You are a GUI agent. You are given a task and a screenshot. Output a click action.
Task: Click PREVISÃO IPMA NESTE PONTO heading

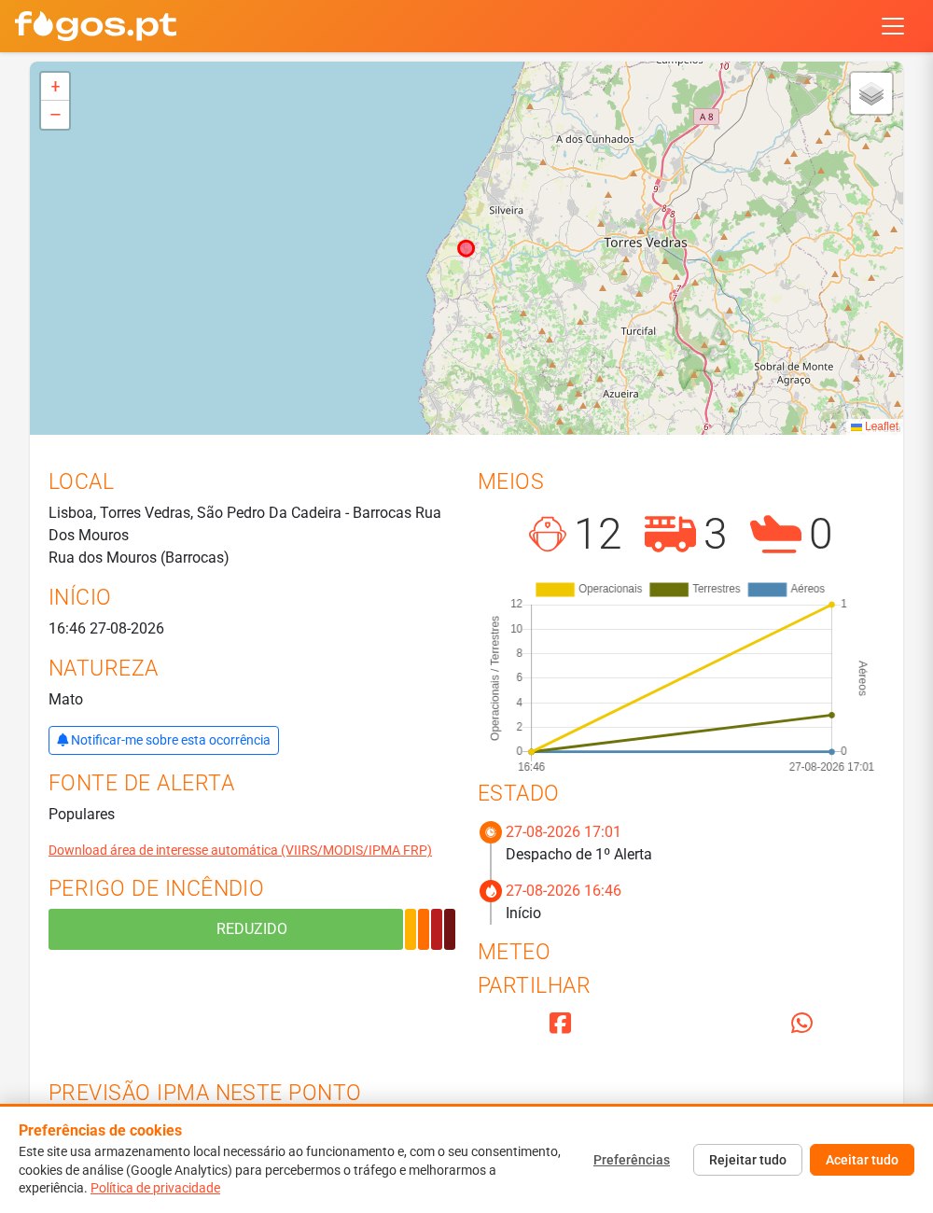pyautogui.click(x=204, y=1093)
